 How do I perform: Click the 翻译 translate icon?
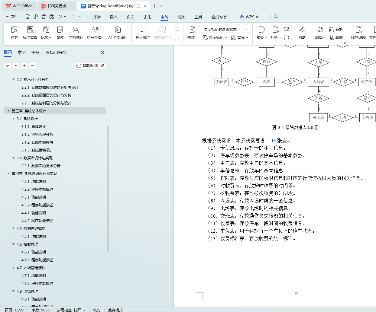(x=320, y=30)
